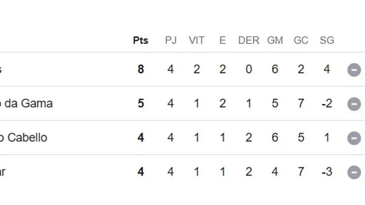Click the bold 5 points value
Image resolution: width=365 pixels, height=205 pixels.
coord(141,103)
